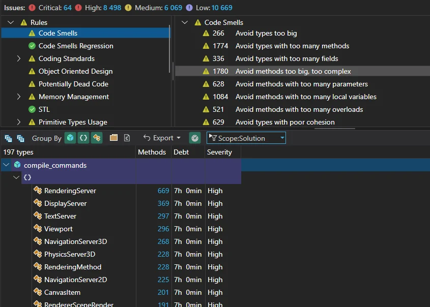Sort by the Severity column header
Image resolution: width=430 pixels, height=307 pixels.
point(223,152)
